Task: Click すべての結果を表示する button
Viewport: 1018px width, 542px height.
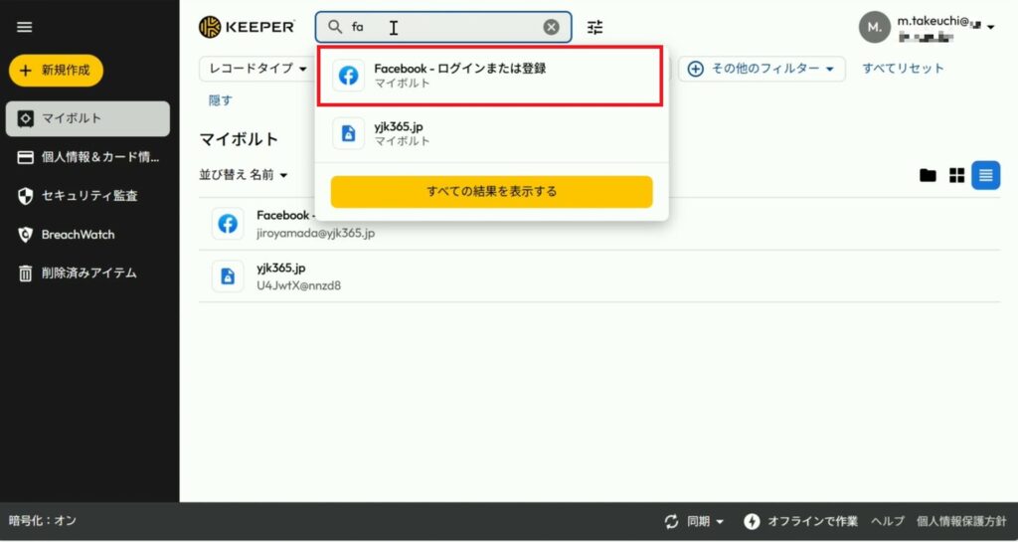Action: [x=491, y=192]
